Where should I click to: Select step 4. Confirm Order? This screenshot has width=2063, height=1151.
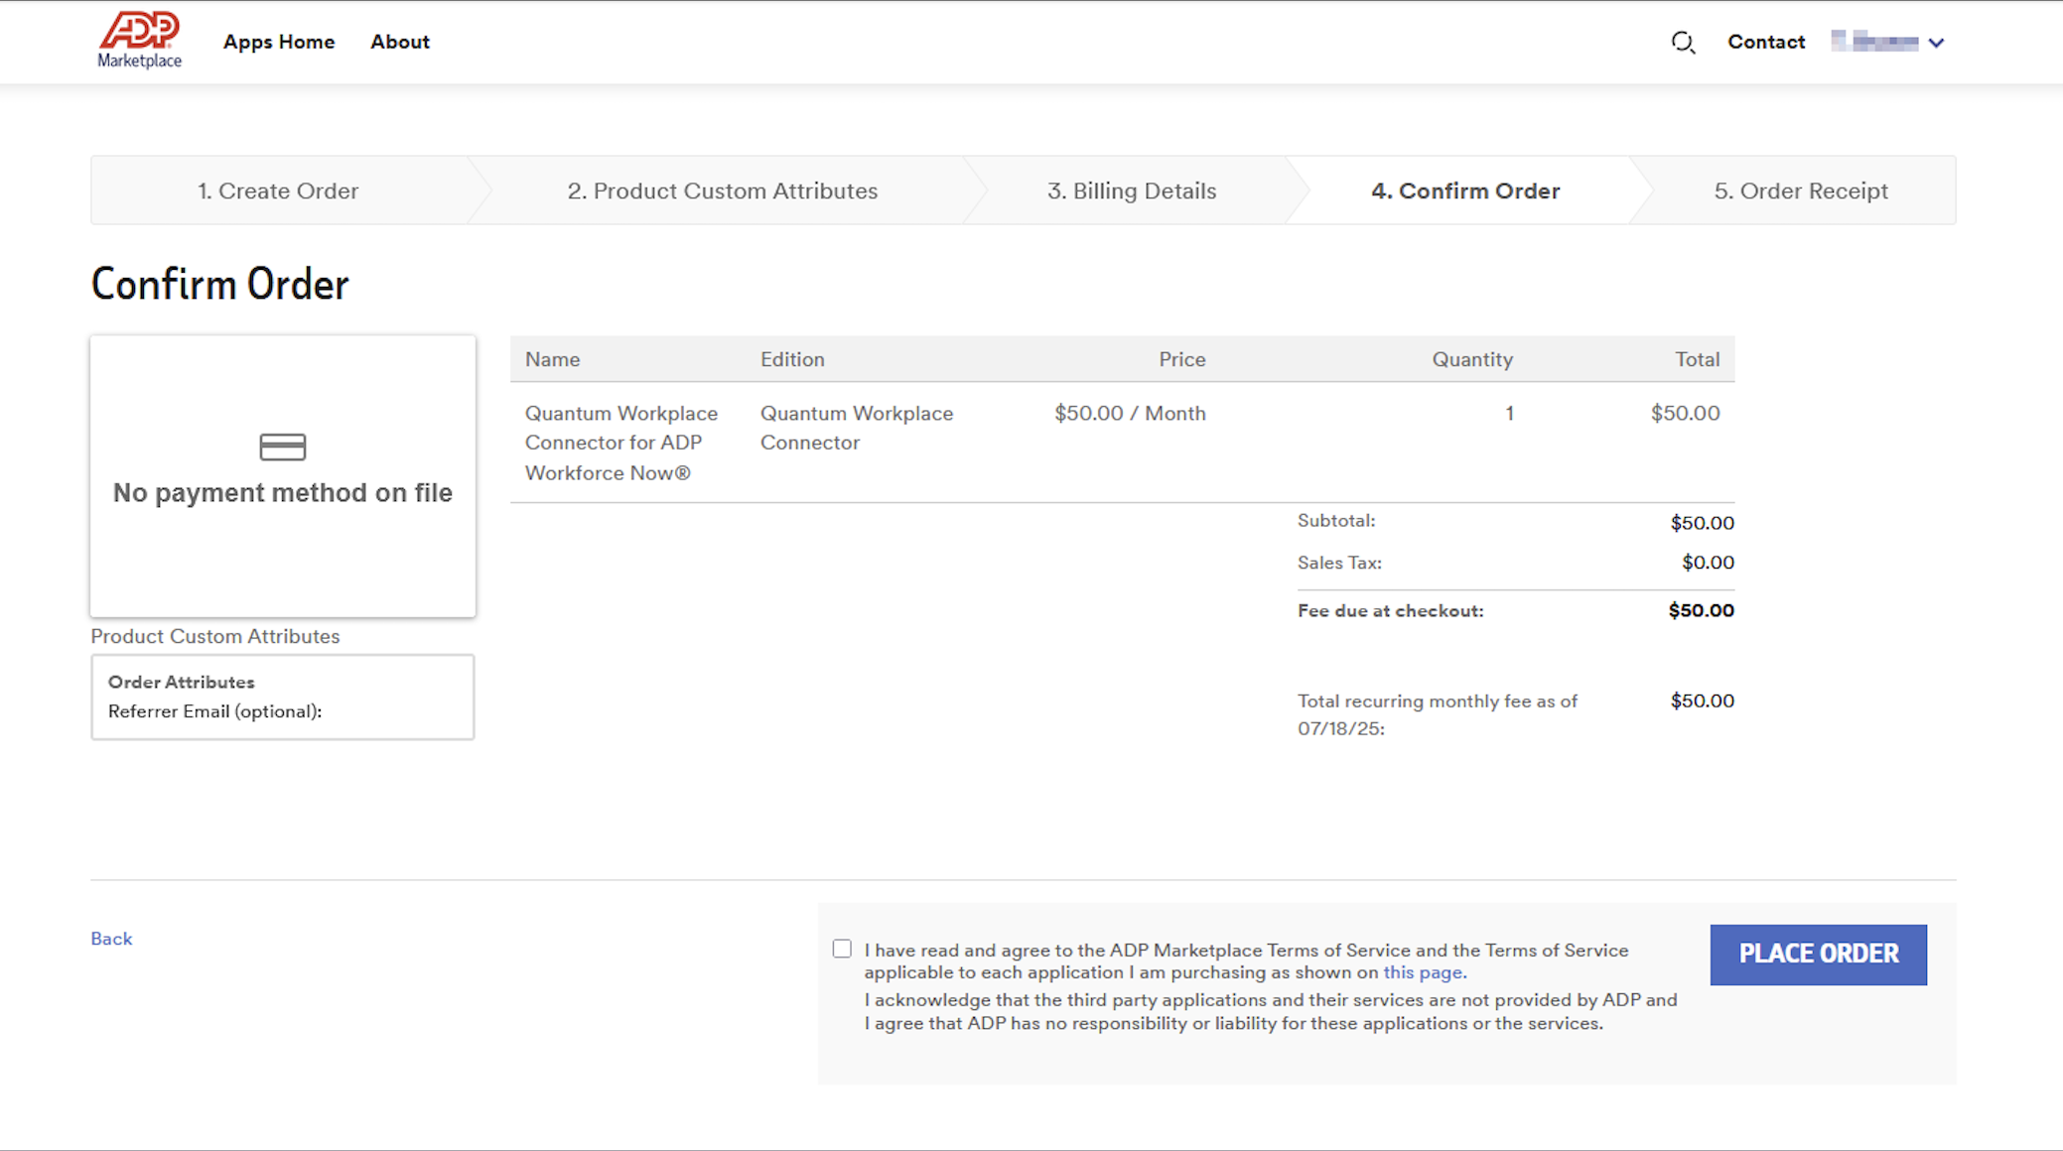pos(1465,191)
